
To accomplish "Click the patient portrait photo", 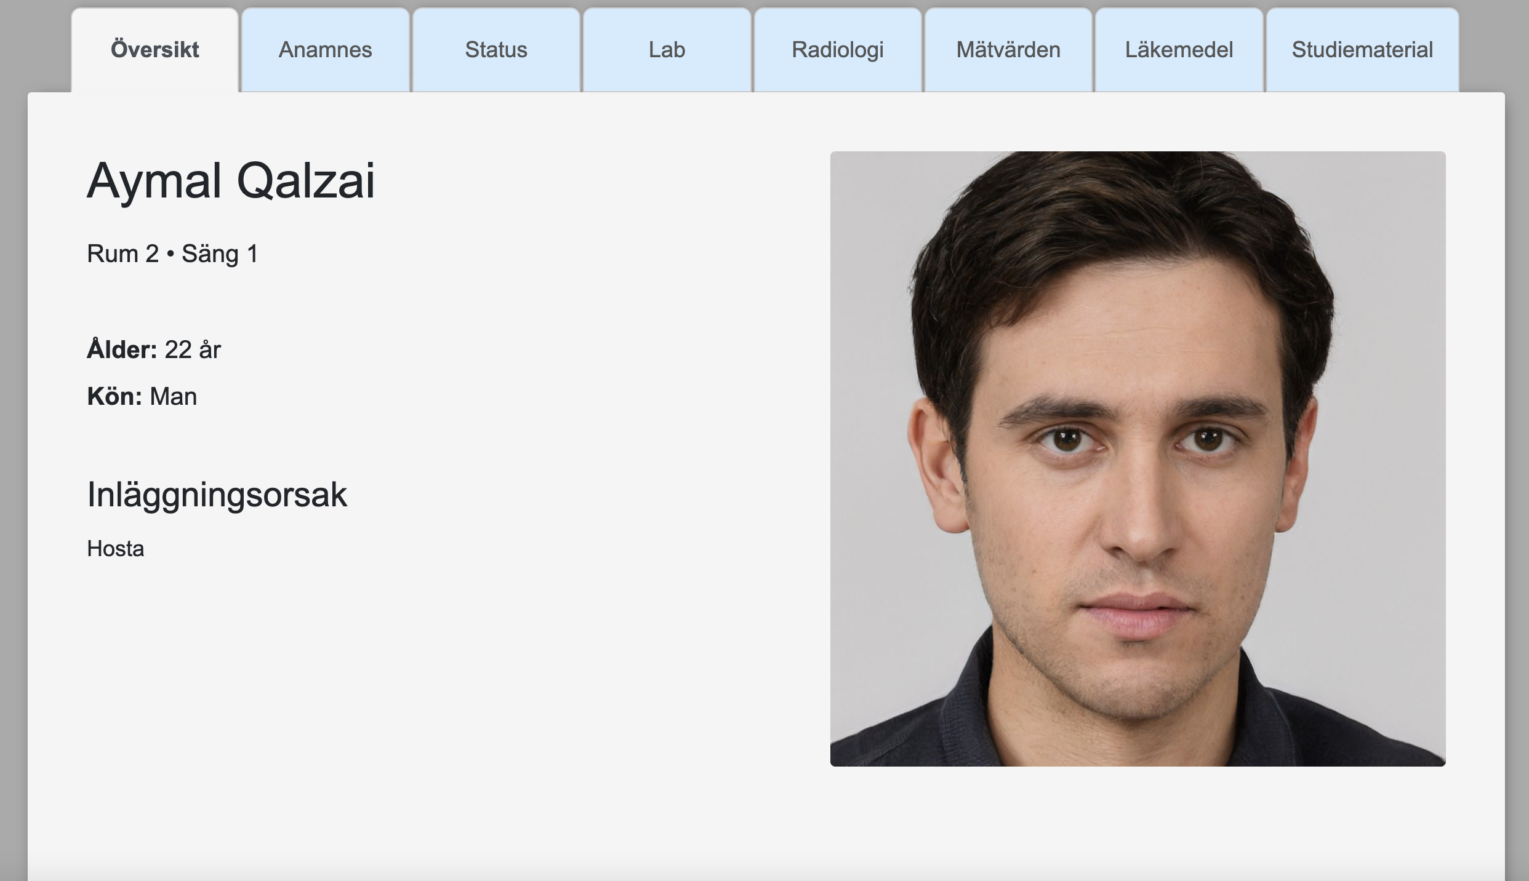I will point(1138,458).
